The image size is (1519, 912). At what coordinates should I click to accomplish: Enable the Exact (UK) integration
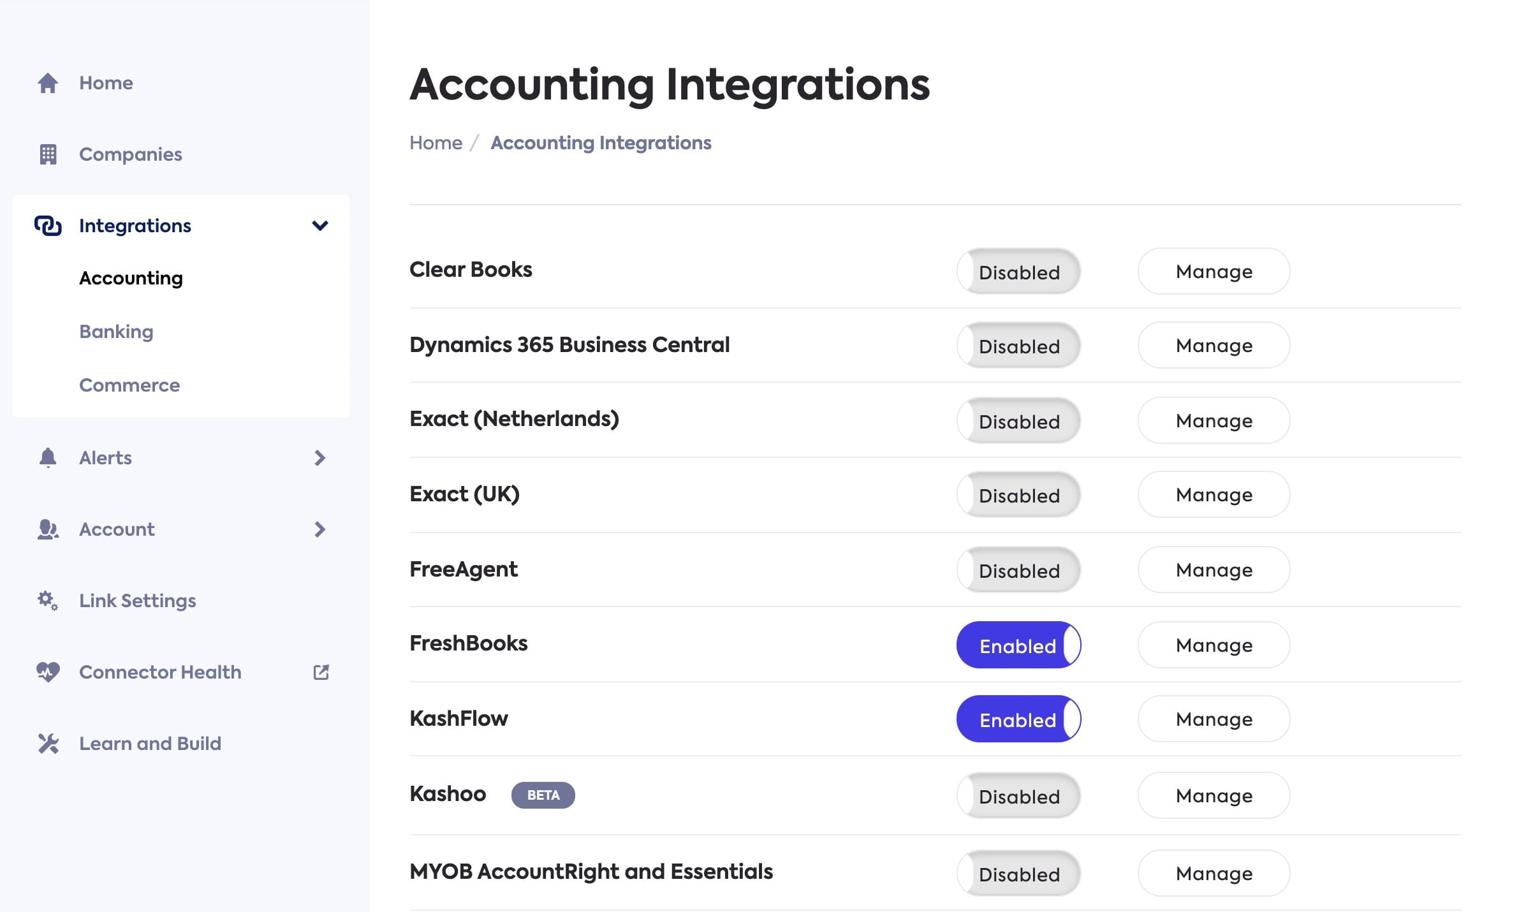pos(1018,495)
